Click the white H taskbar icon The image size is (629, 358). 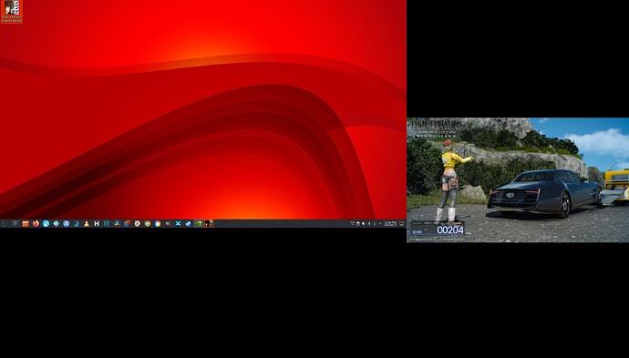click(x=97, y=223)
